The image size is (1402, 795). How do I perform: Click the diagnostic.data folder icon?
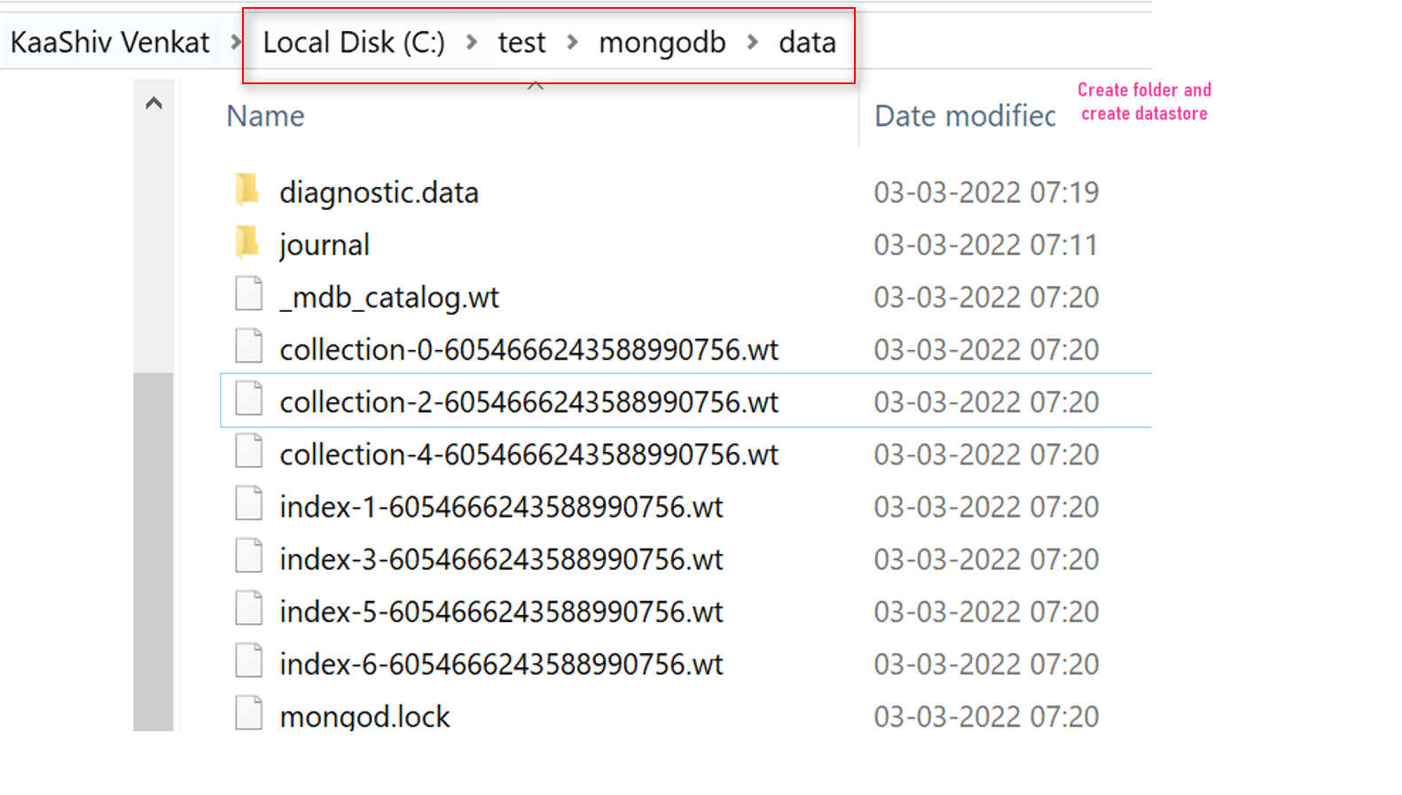[x=247, y=190]
